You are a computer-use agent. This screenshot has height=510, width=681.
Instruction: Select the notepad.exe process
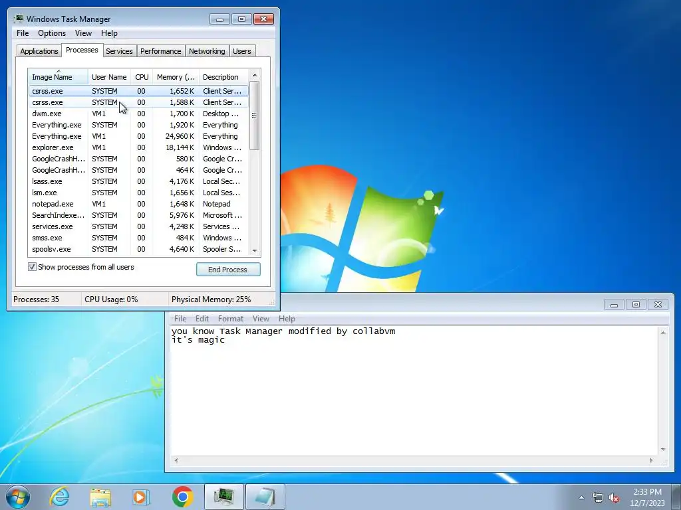pyautogui.click(x=138, y=204)
